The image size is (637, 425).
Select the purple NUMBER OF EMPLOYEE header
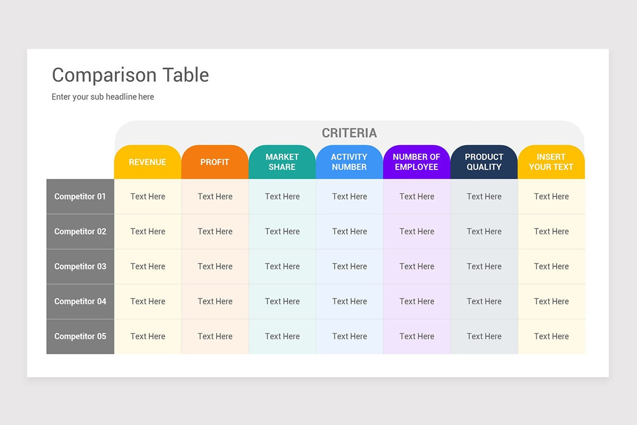[x=417, y=162]
